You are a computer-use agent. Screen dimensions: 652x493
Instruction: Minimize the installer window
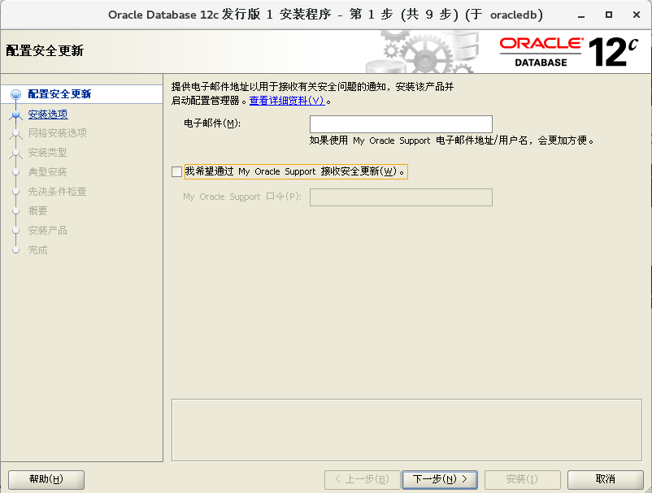582,13
